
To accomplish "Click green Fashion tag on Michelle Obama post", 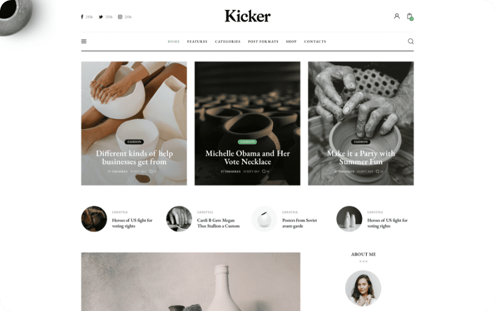I will pos(247,142).
